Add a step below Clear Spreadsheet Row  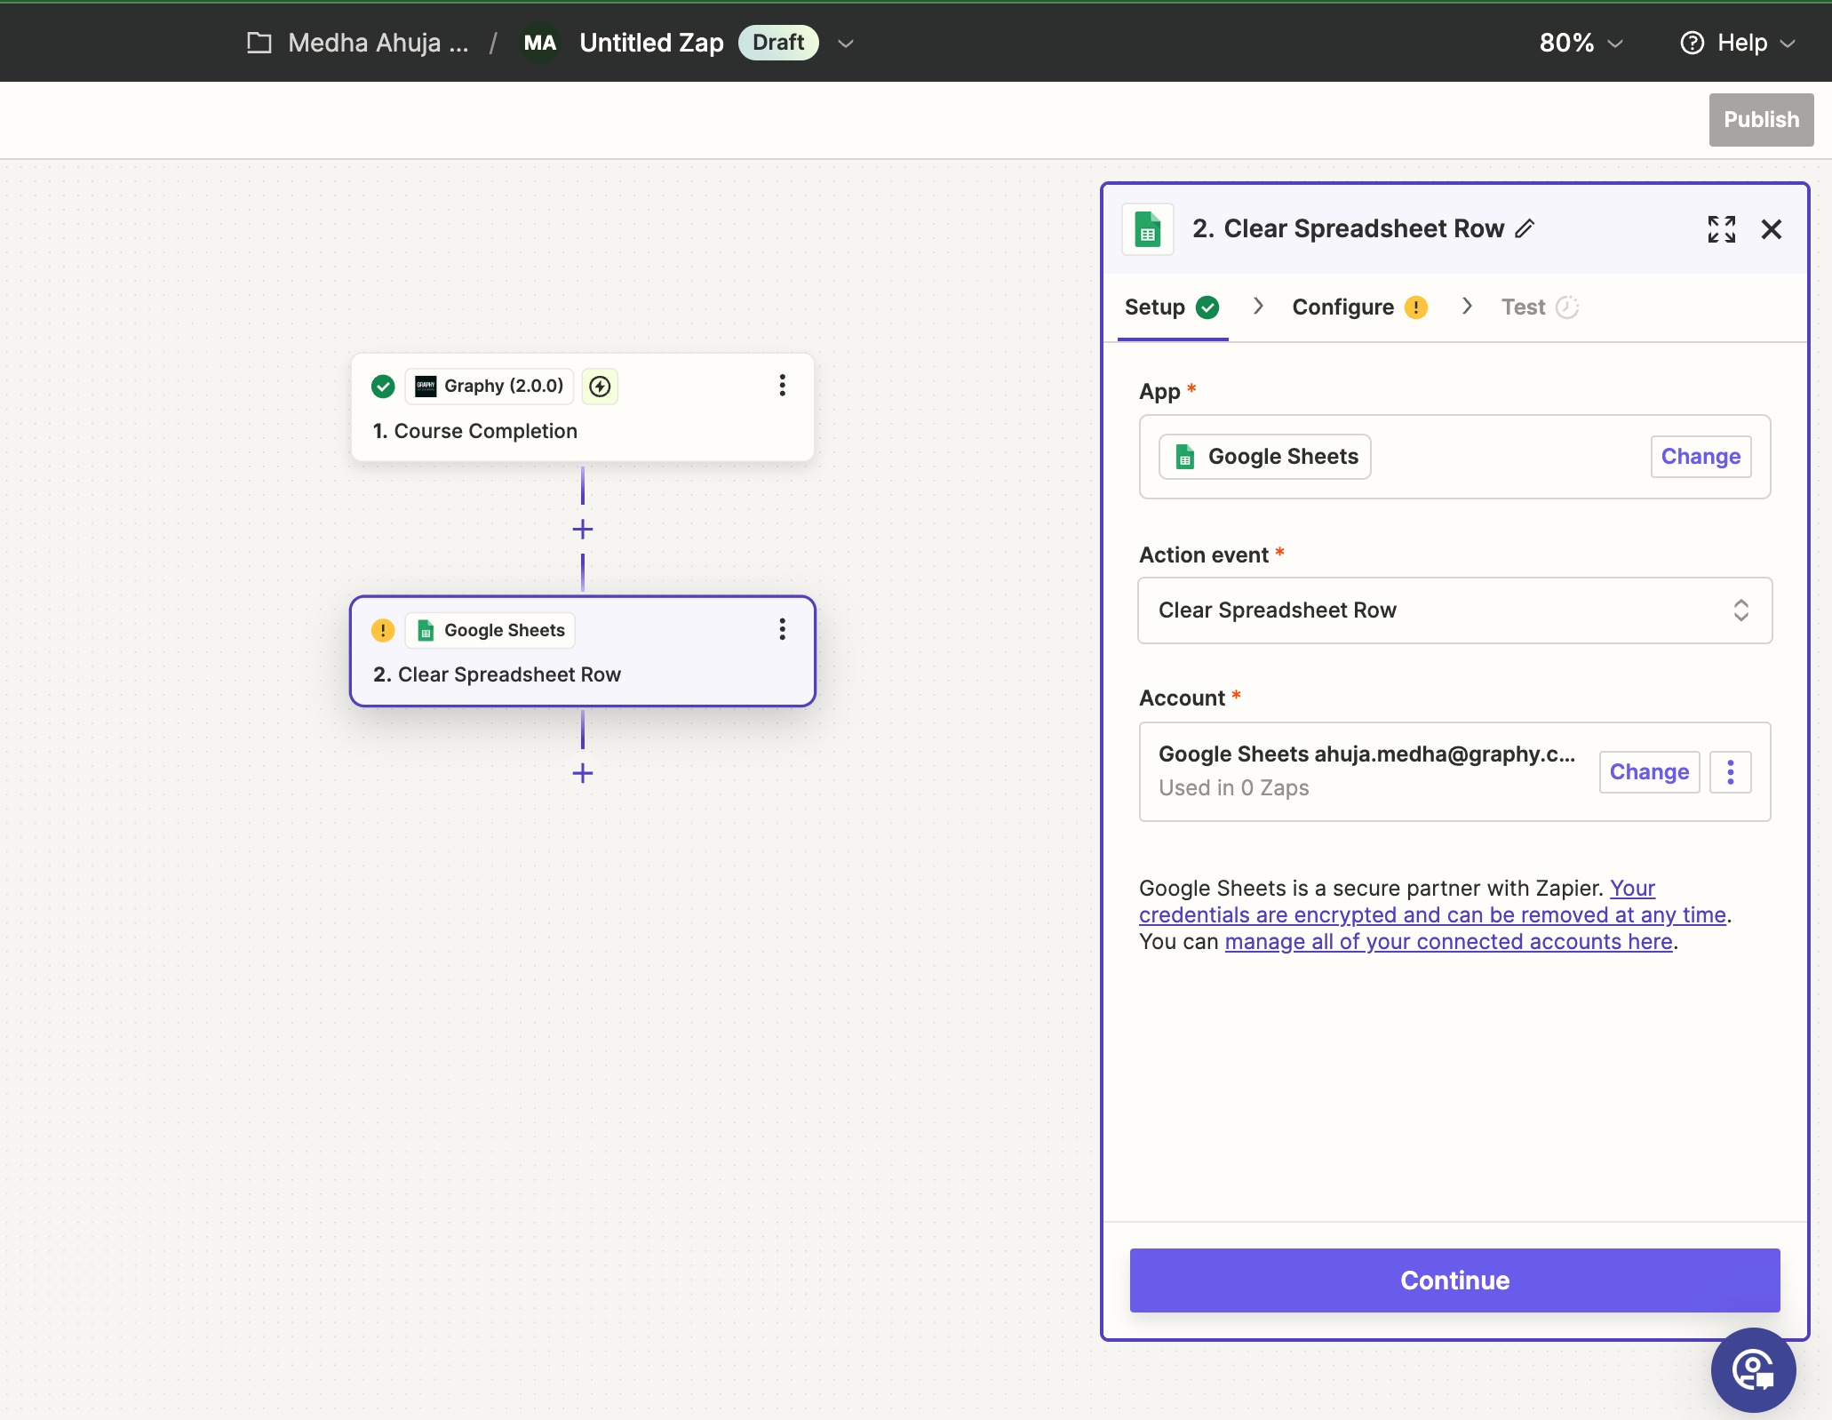583,773
